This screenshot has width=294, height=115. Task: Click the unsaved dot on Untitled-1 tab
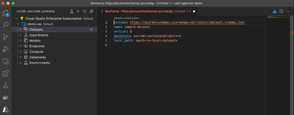click(194, 11)
